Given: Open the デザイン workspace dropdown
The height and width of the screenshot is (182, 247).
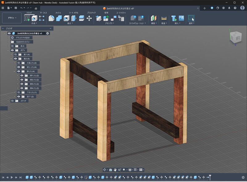Looking at the screenshot, I should click(12, 18).
